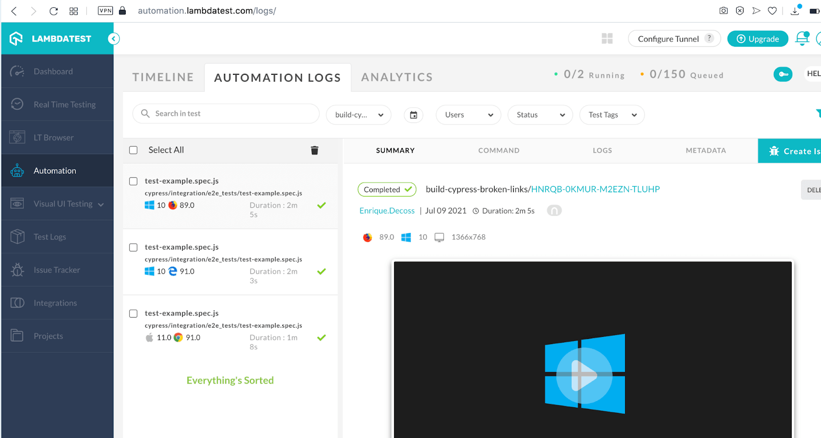Open the Logs tab

602,150
